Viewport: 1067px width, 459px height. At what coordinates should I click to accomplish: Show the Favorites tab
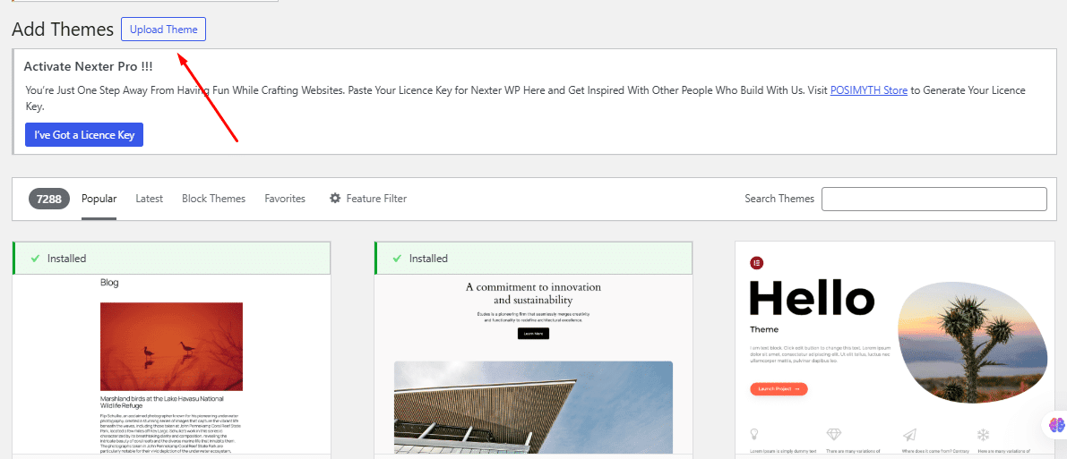click(285, 199)
